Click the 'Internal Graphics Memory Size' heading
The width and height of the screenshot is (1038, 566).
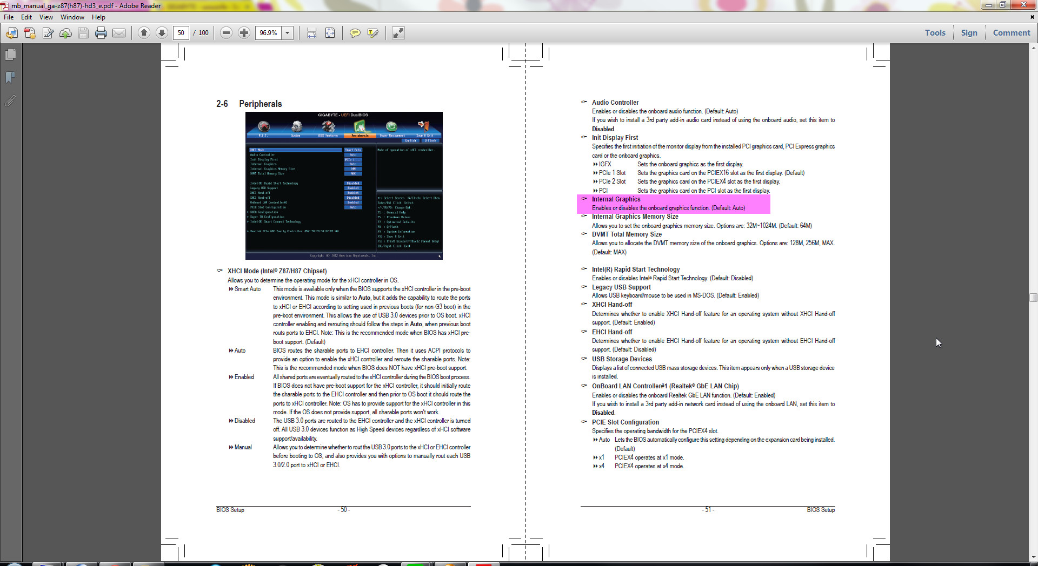635,217
